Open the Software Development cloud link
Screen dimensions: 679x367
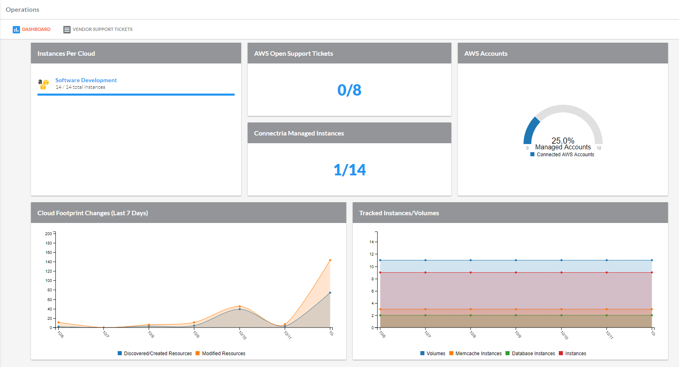click(x=86, y=80)
